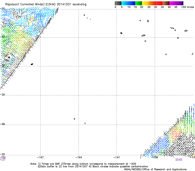Click the dark purple 45-50 knots legend segment
The width and height of the screenshot is (195, 171).
[x=180, y=3]
